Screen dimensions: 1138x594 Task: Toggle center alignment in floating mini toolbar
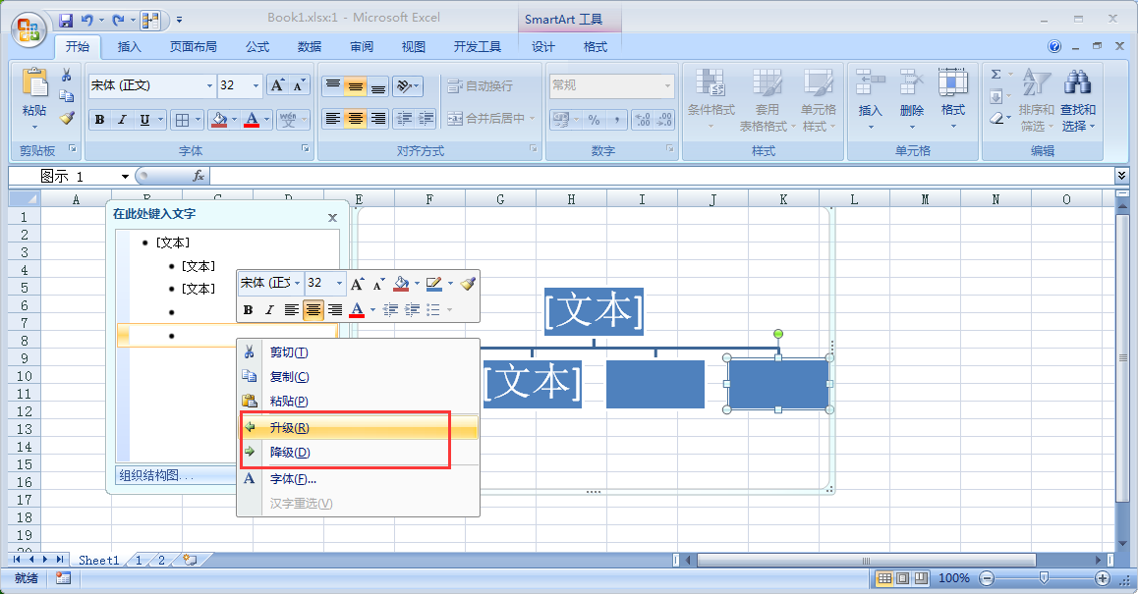tap(313, 310)
